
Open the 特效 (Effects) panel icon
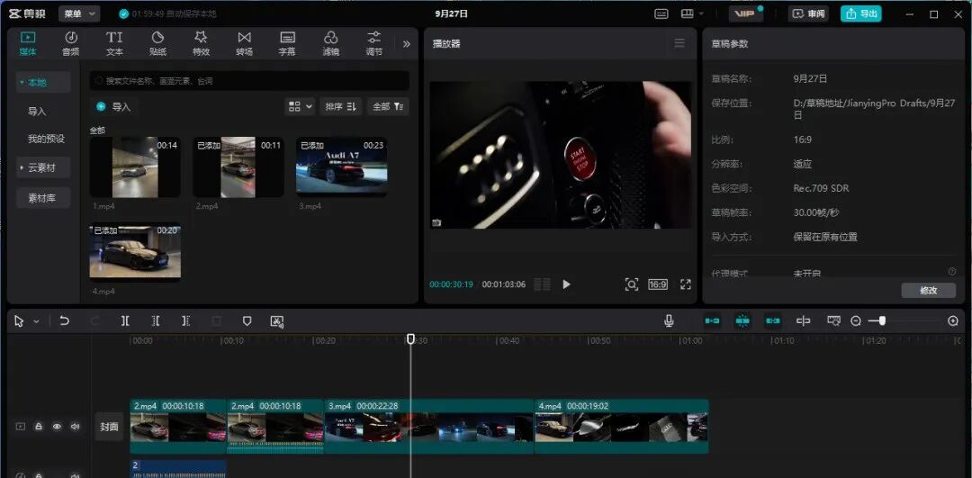point(201,42)
